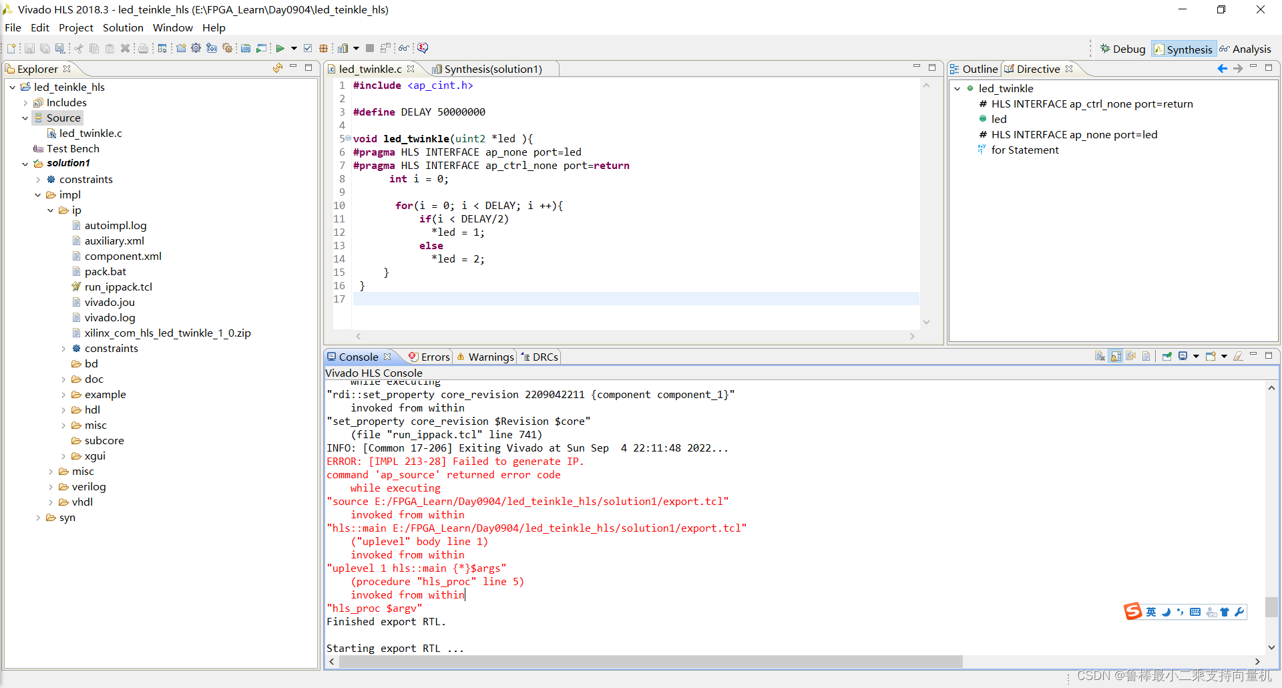Screen dimensions: 1282x688
Task: Click the Sogou input method S icon
Action: coord(1132,611)
